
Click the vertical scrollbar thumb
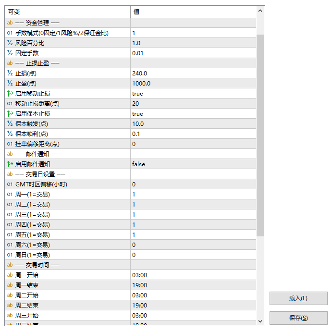point(260,135)
